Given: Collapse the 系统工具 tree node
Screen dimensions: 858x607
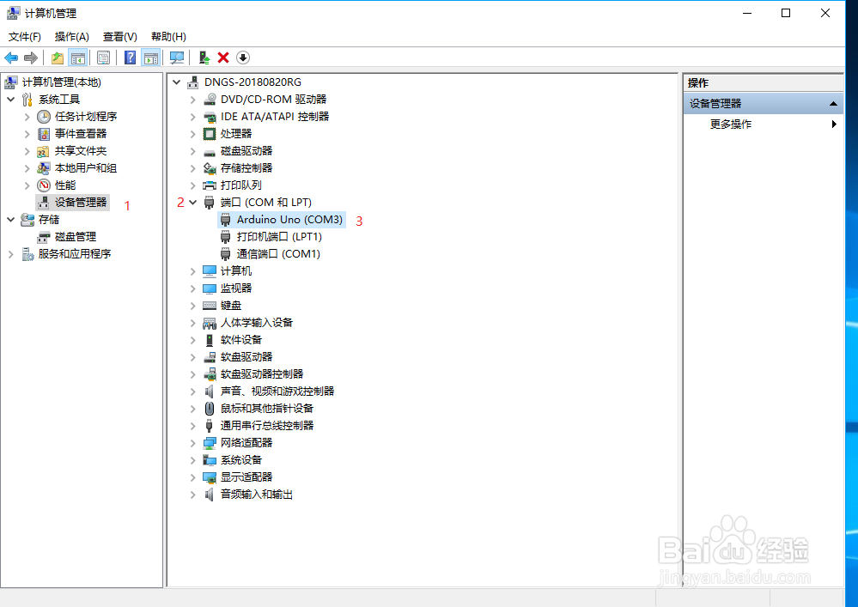Looking at the screenshot, I should pos(11,100).
